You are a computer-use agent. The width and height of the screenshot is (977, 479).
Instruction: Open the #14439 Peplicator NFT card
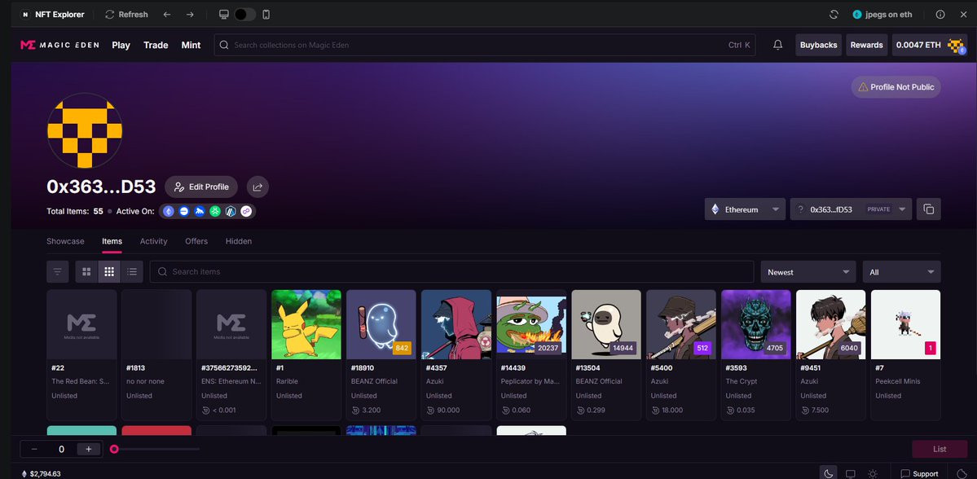(531, 355)
